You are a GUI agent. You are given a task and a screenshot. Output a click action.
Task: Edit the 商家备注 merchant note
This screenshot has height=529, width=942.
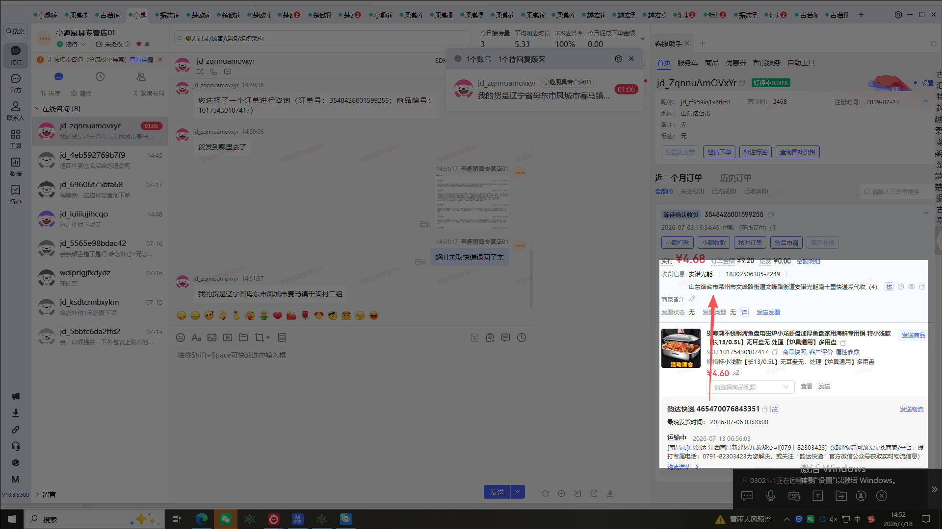click(x=692, y=299)
